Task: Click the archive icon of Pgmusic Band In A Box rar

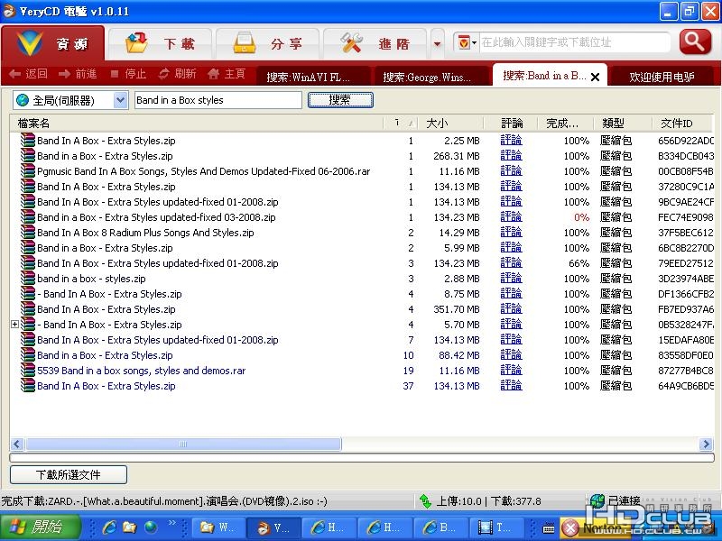Action: 28,171
